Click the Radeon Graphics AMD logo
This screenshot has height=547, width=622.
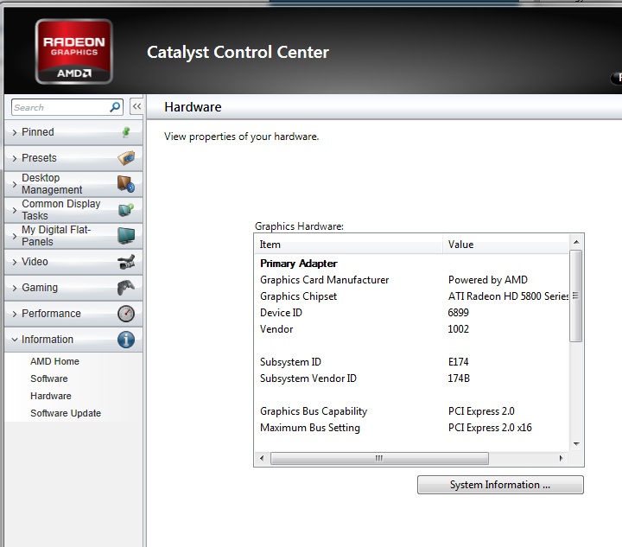coord(73,52)
